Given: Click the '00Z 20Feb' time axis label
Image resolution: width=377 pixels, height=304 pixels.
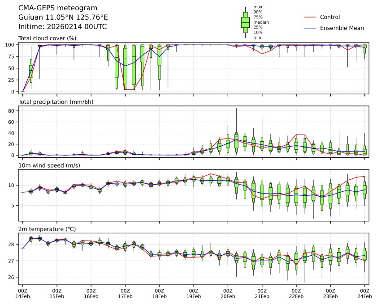Looking at the screenshot, I should coord(228,293).
